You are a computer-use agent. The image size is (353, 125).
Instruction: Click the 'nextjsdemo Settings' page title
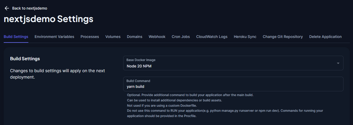click(x=48, y=19)
